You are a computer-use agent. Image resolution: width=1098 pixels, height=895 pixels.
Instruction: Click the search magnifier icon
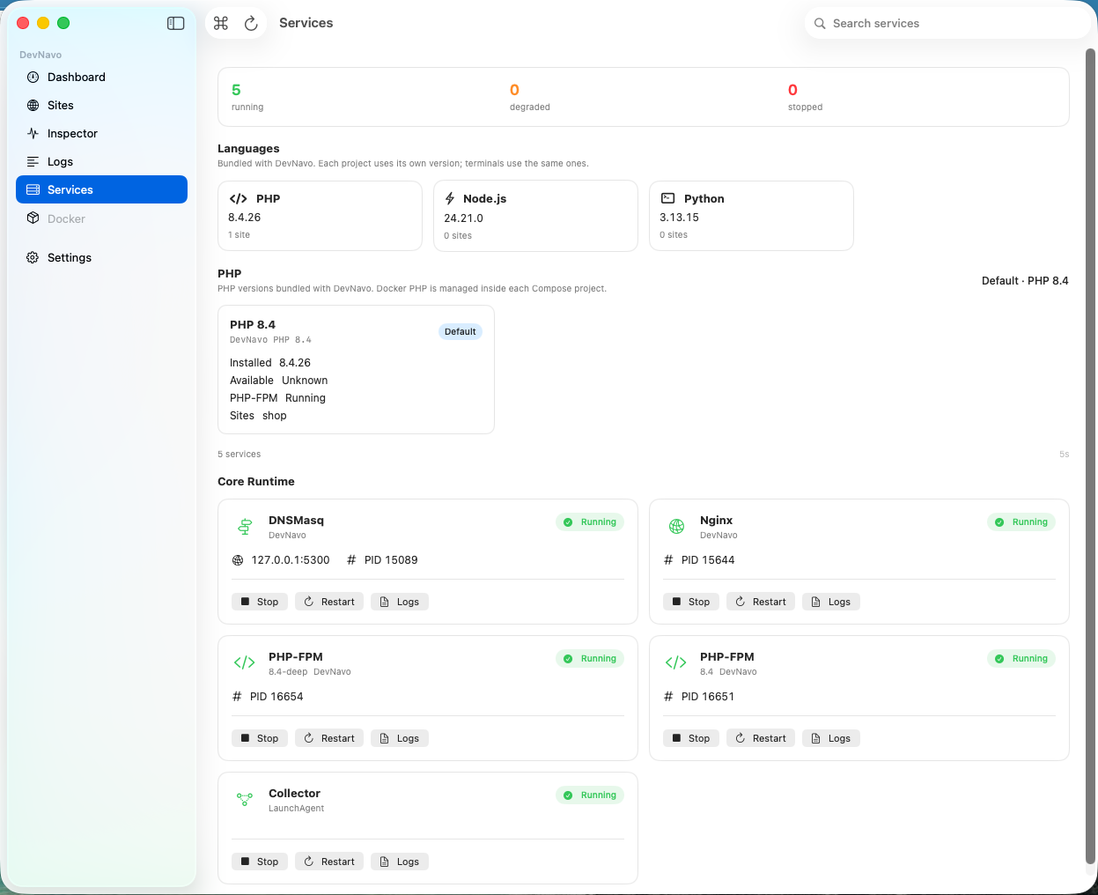pyautogui.click(x=820, y=24)
